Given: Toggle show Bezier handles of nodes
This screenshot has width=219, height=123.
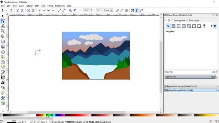Looking at the screenshot, I should click(x=137, y=10).
